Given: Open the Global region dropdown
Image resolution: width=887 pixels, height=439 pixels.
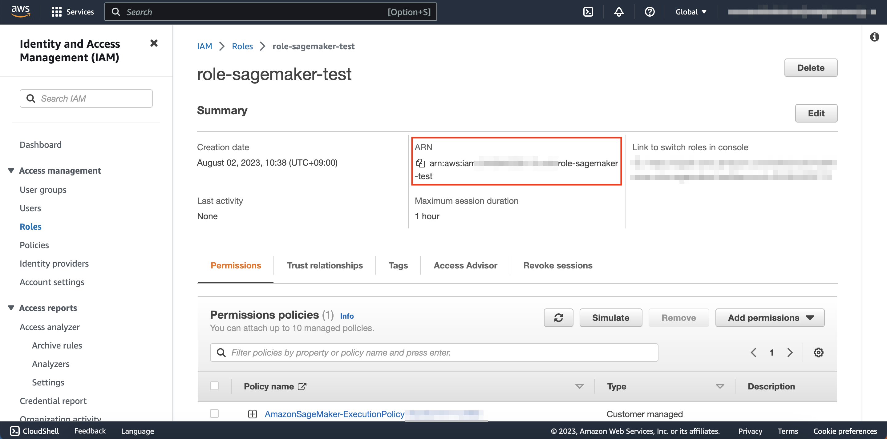Looking at the screenshot, I should click(x=691, y=12).
